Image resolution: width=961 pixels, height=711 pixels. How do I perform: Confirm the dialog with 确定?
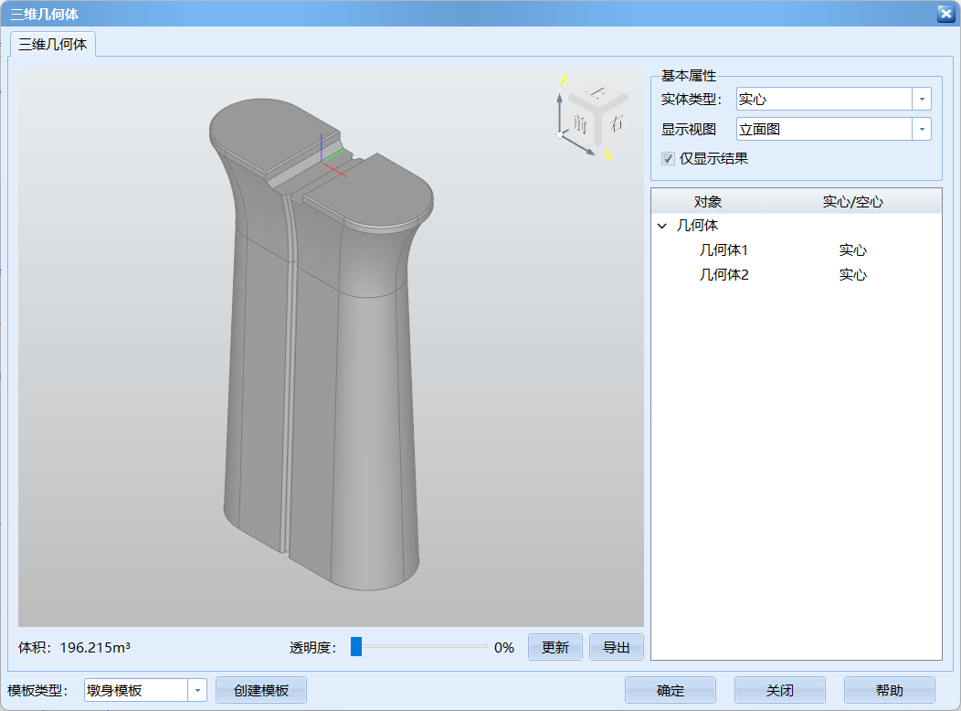pyautogui.click(x=670, y=690)
